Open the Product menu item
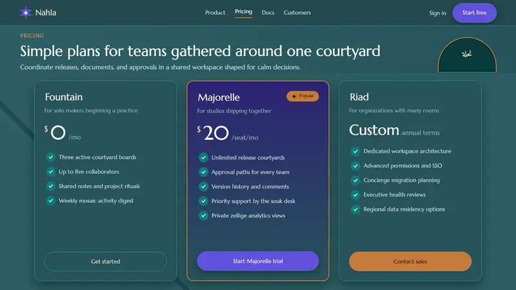516x290 pixels. (x=215, y=12)
